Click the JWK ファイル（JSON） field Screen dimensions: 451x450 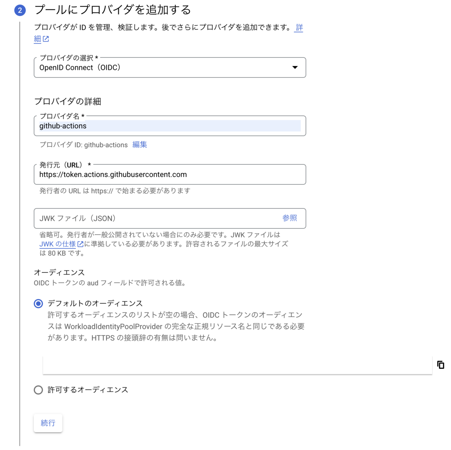(170, 218)
